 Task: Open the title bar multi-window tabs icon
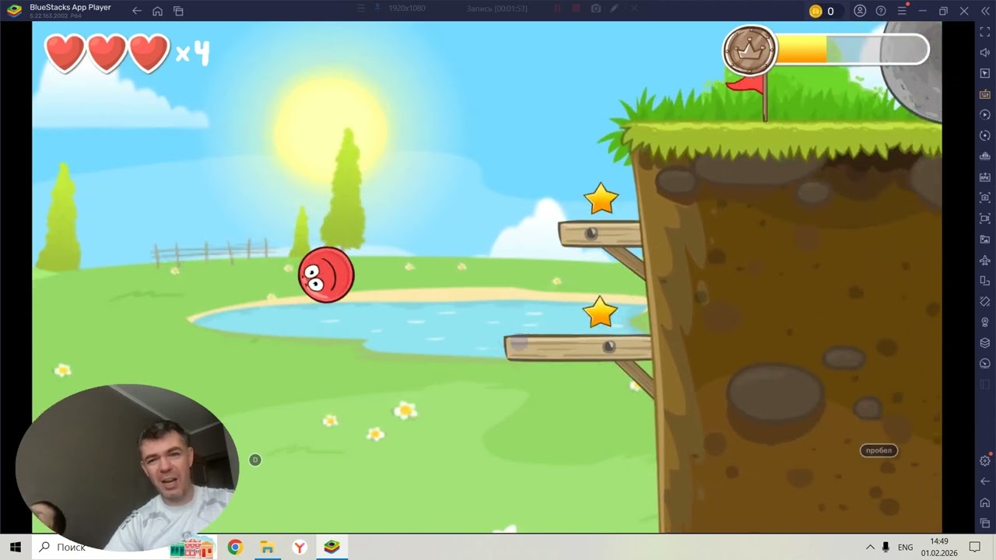[178, 11]
